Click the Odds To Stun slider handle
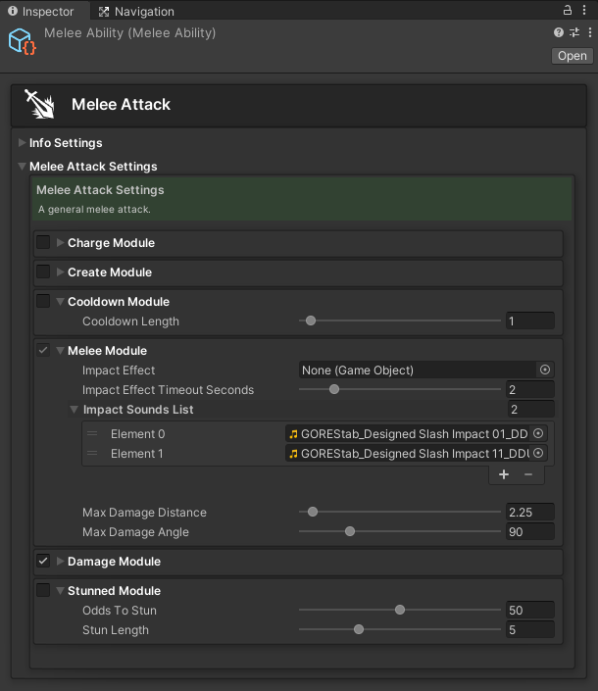The image size is (598, 691). click(400, 611)
